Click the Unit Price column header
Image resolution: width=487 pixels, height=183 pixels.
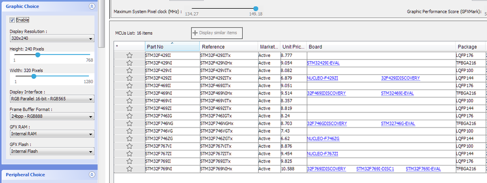click(293, 47)
